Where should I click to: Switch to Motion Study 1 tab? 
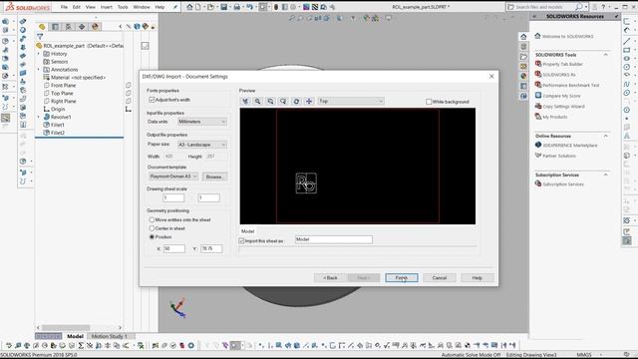(109, 336)
